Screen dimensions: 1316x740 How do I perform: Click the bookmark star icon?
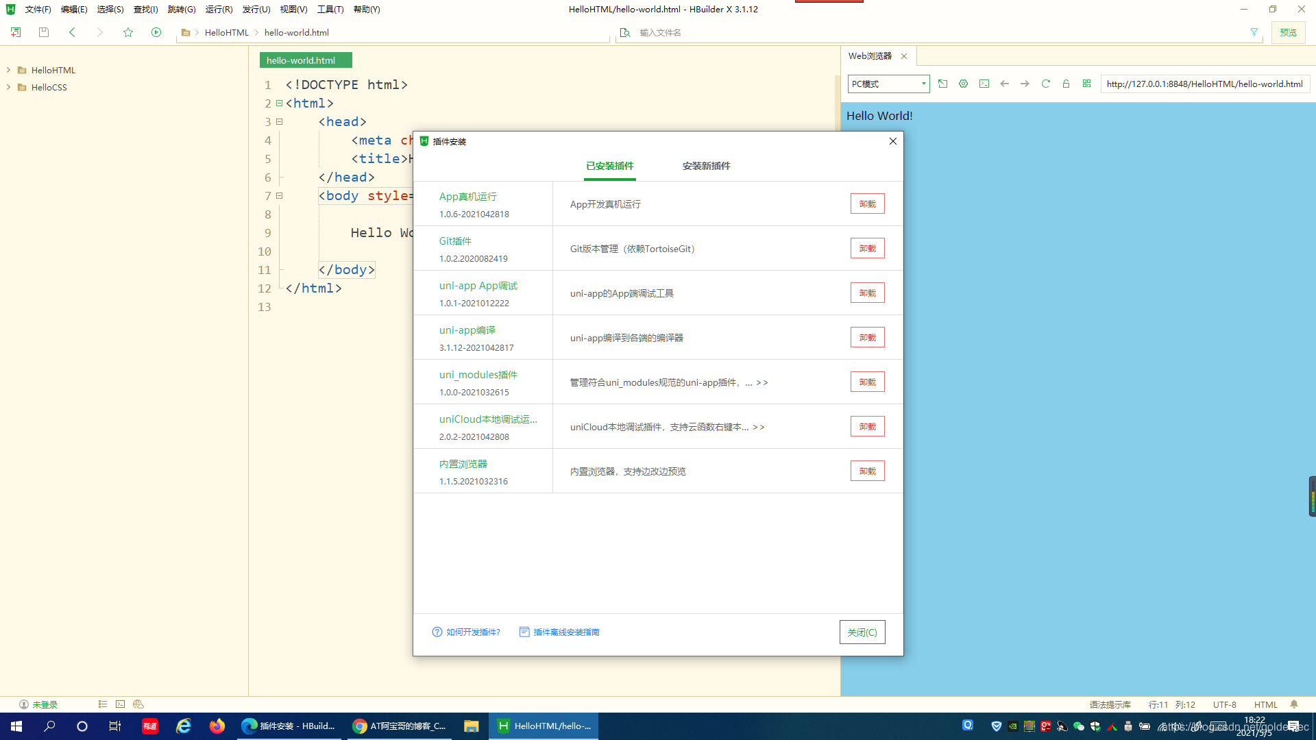pyautogui.click(x=128, y=32)
